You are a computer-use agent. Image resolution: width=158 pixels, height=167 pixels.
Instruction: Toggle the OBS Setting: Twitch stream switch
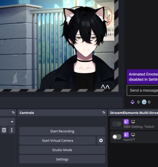tap(117, 124)
